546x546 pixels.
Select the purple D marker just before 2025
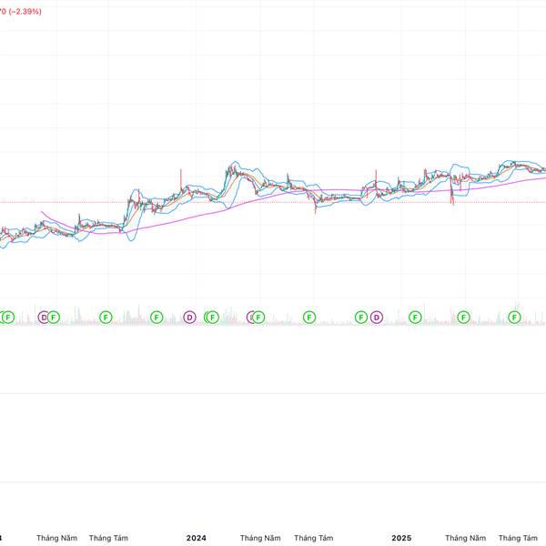pyautogui.click(x=376, y=317)
